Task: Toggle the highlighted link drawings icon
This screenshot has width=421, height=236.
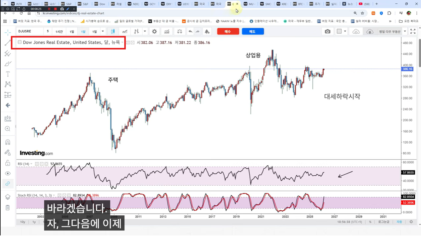Action: (8, 184)
